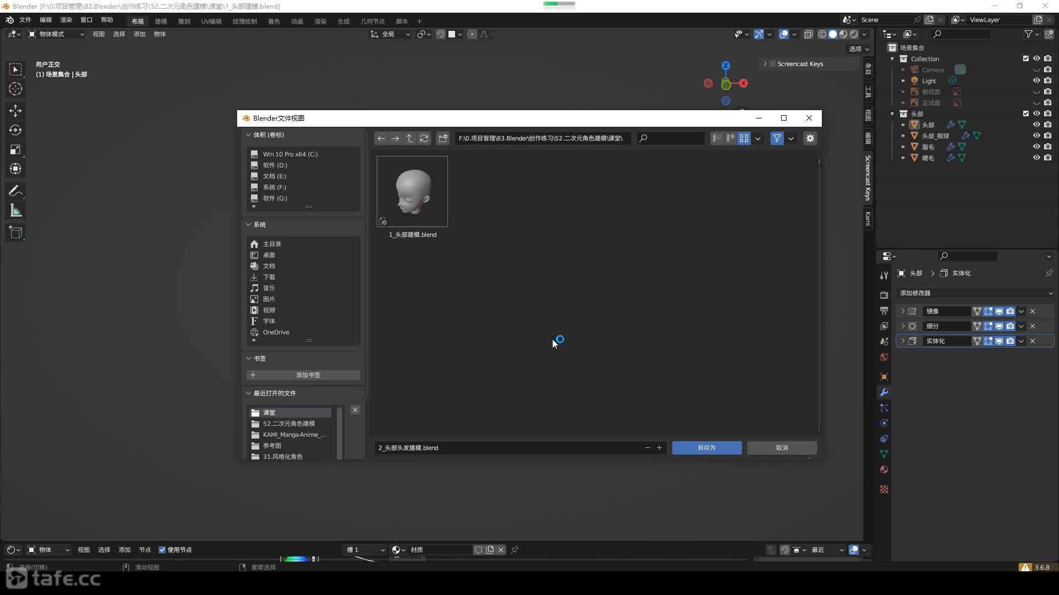Screen dimensions: 1059x595
Task: Select the Scale tool
Action: tap(15, 149)
